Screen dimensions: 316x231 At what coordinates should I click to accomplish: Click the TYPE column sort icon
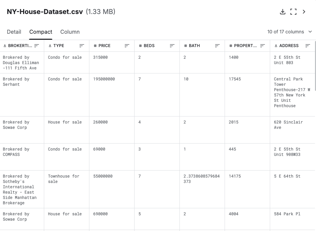click(x=82, y=46)
